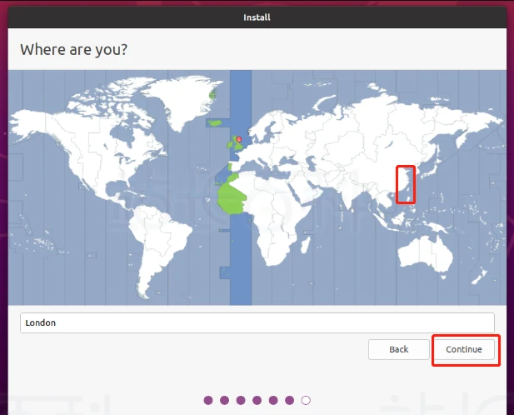
Task: Click the last hollow progress dot
Action: 306,400
